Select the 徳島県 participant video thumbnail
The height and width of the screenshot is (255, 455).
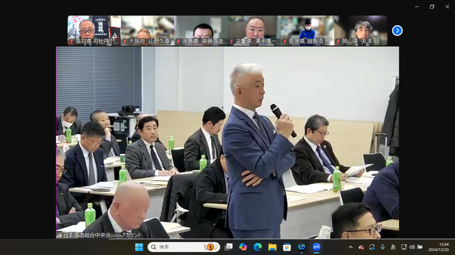[x=200, y=30]
